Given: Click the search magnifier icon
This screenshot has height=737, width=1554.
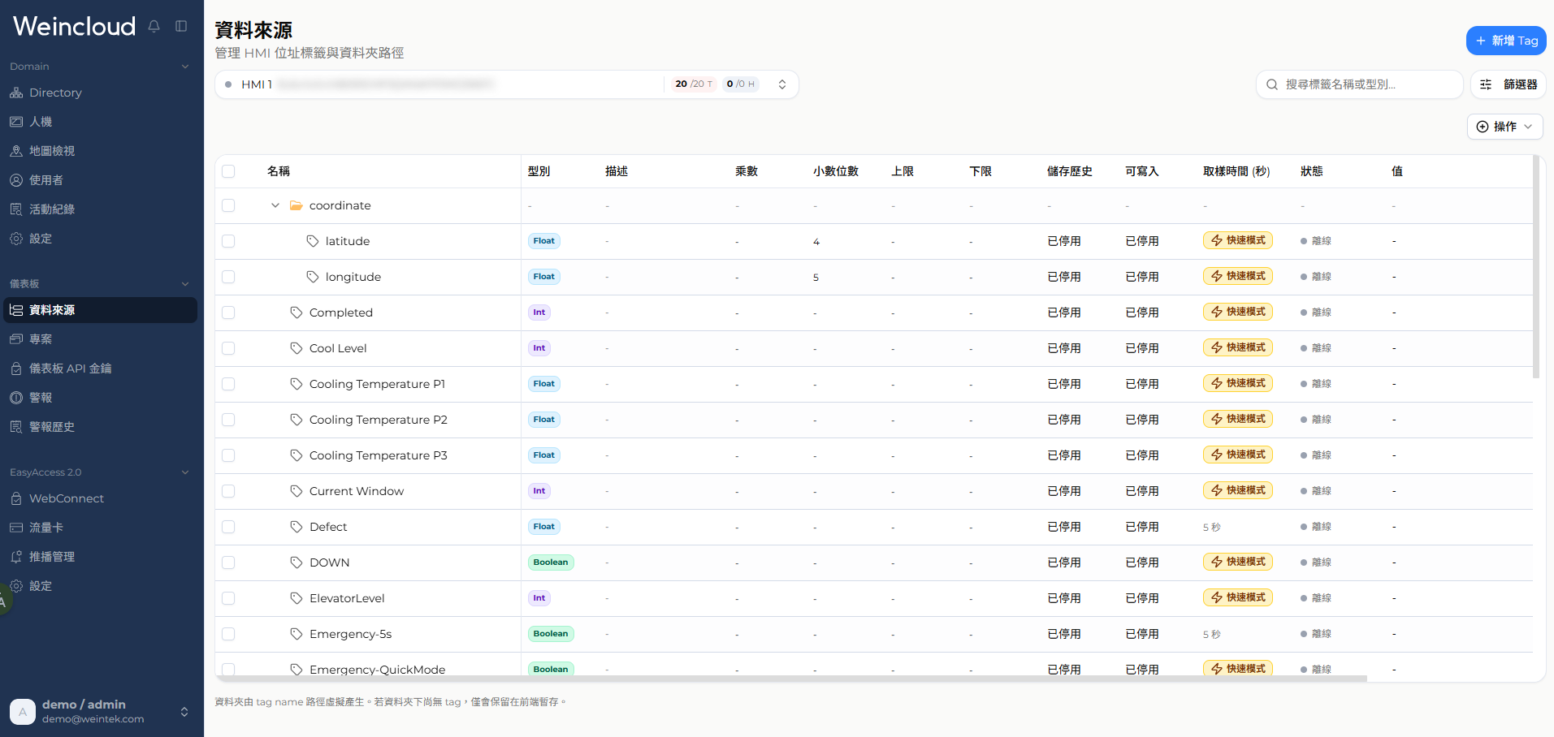Looking at the screenshot, I should tap(1272, 84).
